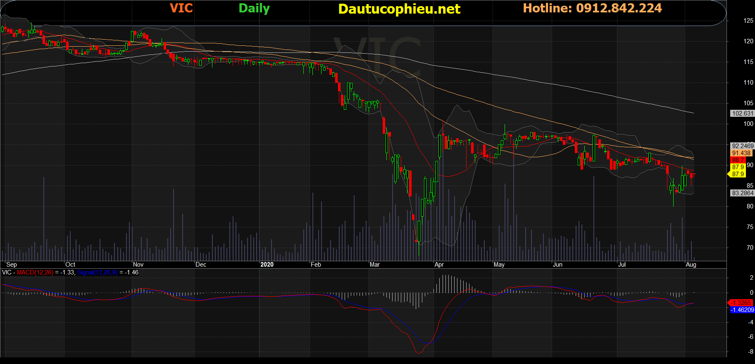The height and width of the screenshot is (364, 755).
Task: Select the 102.631 moving average price tag
Action: click(x=742, y=113)
